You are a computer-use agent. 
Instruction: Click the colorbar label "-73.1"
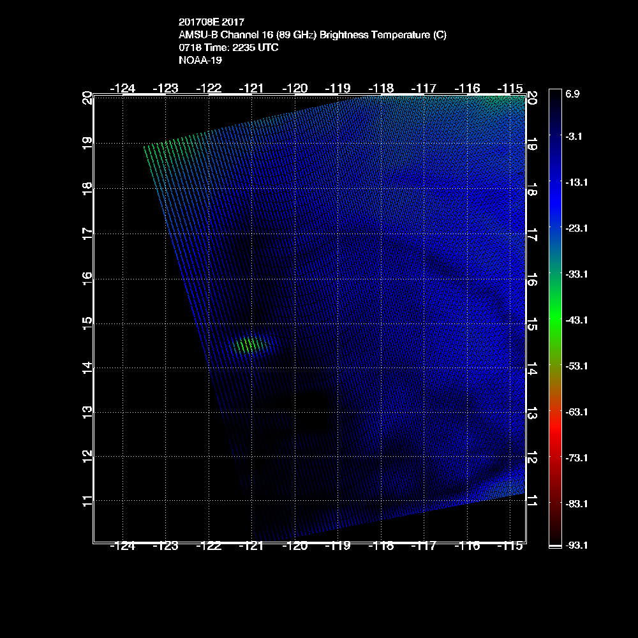click(577, 458)
